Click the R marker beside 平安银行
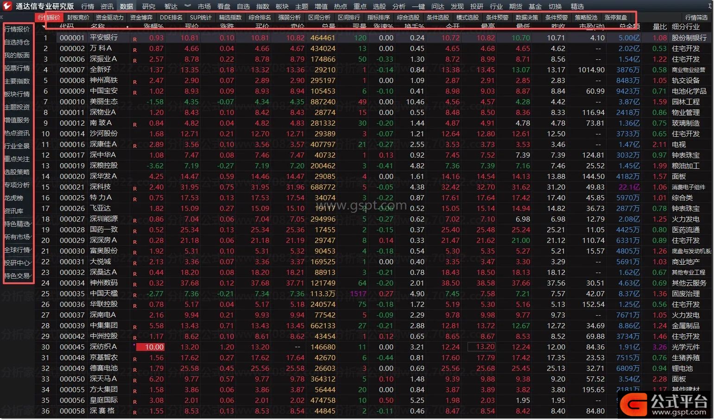 pyautogui.click(x=135, y=39)
